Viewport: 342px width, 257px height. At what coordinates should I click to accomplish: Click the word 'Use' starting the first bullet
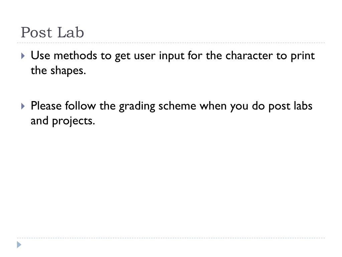[x=40, y=56]
